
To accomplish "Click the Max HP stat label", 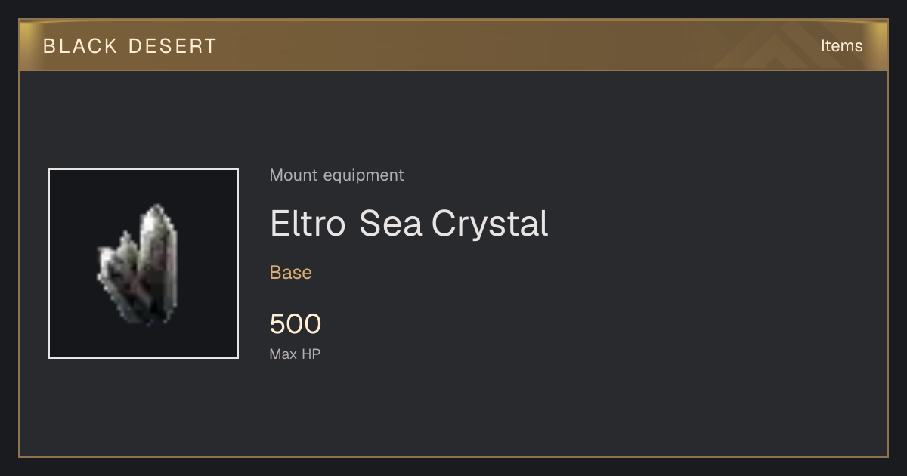I will pos(295,354).
